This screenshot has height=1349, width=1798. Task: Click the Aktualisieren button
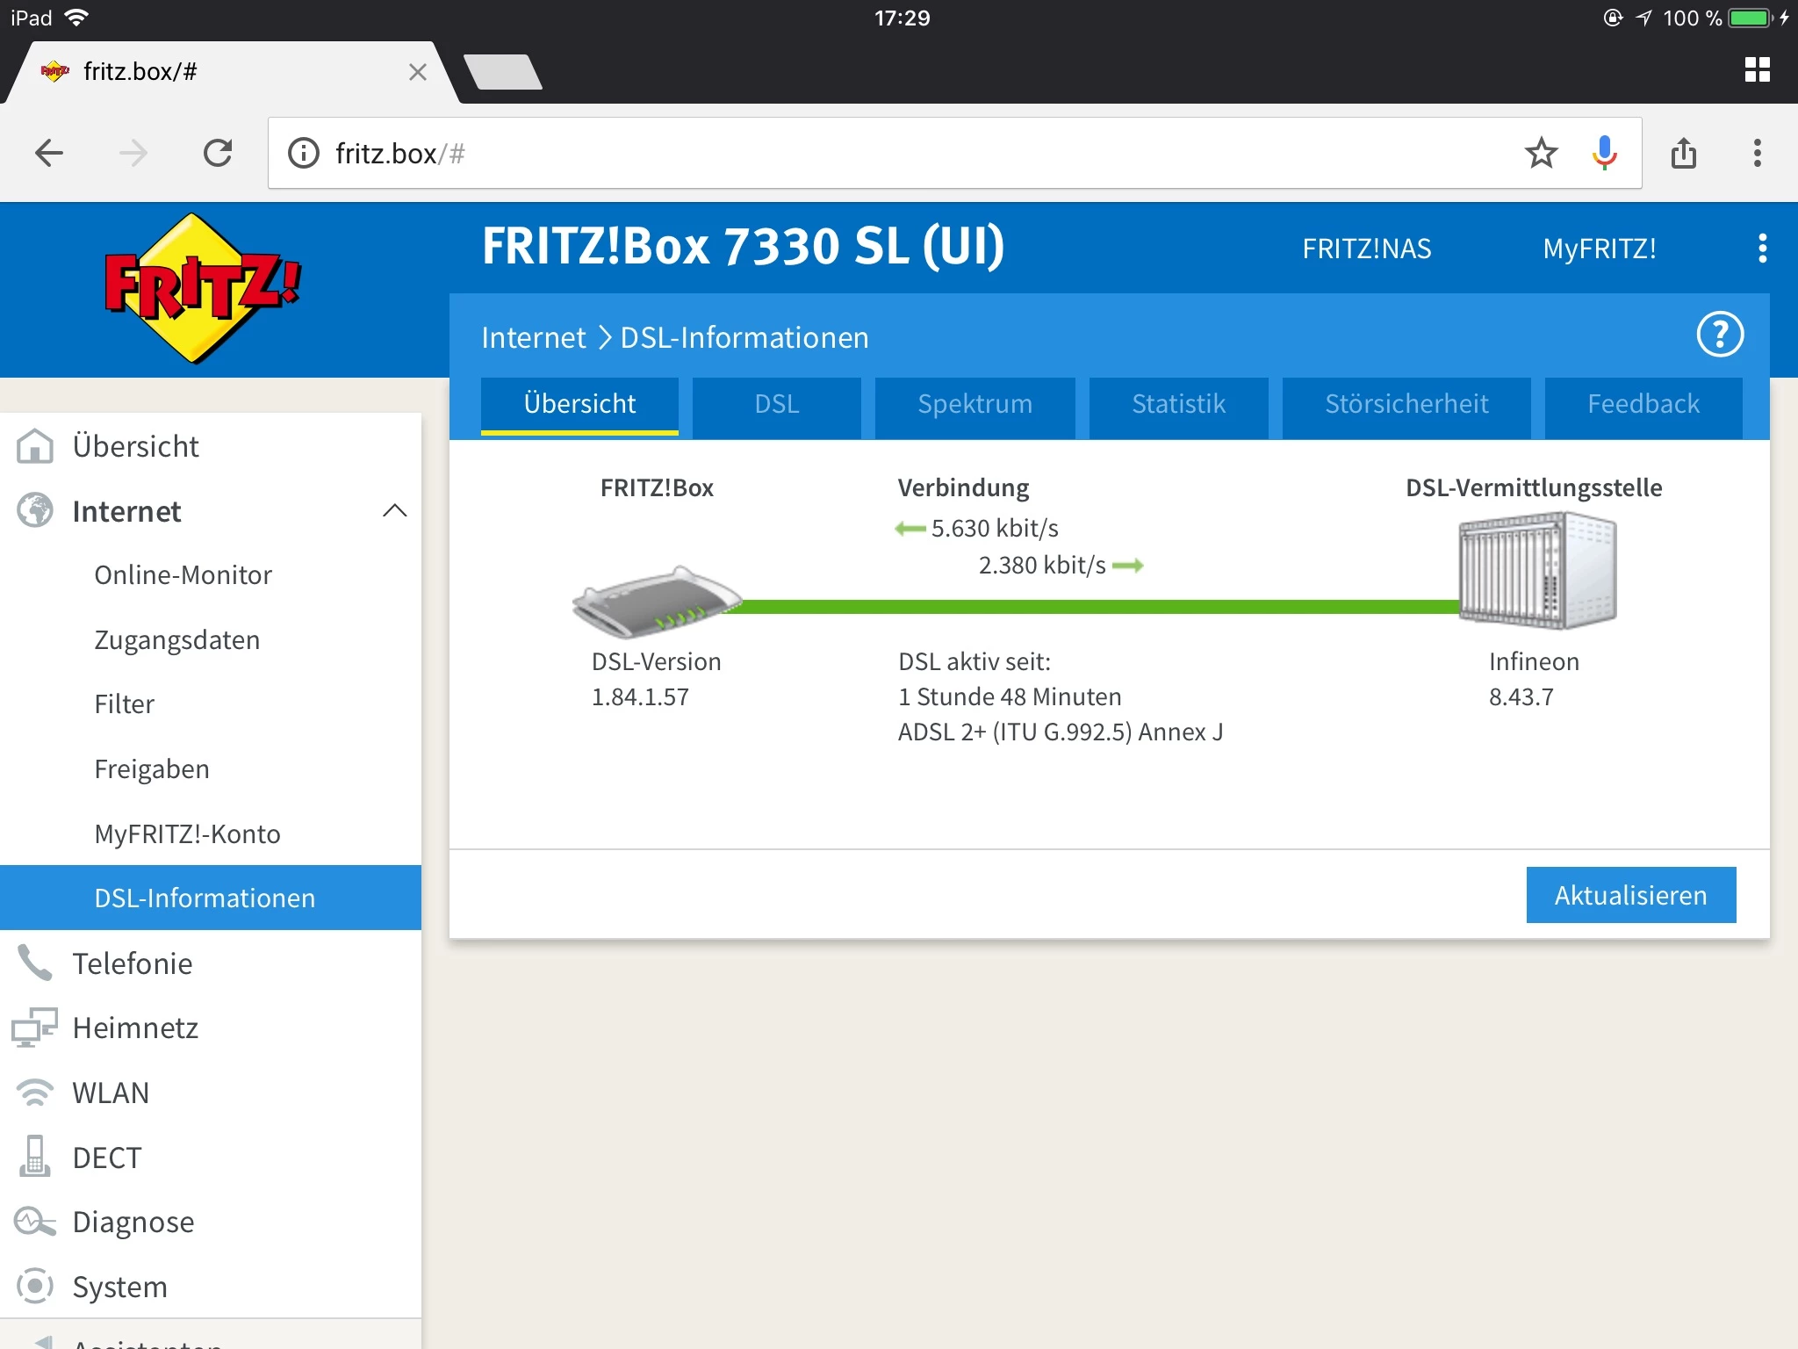1629,895
